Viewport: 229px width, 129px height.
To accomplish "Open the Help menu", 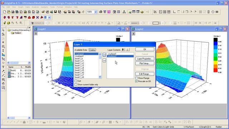I will [75, 7].
